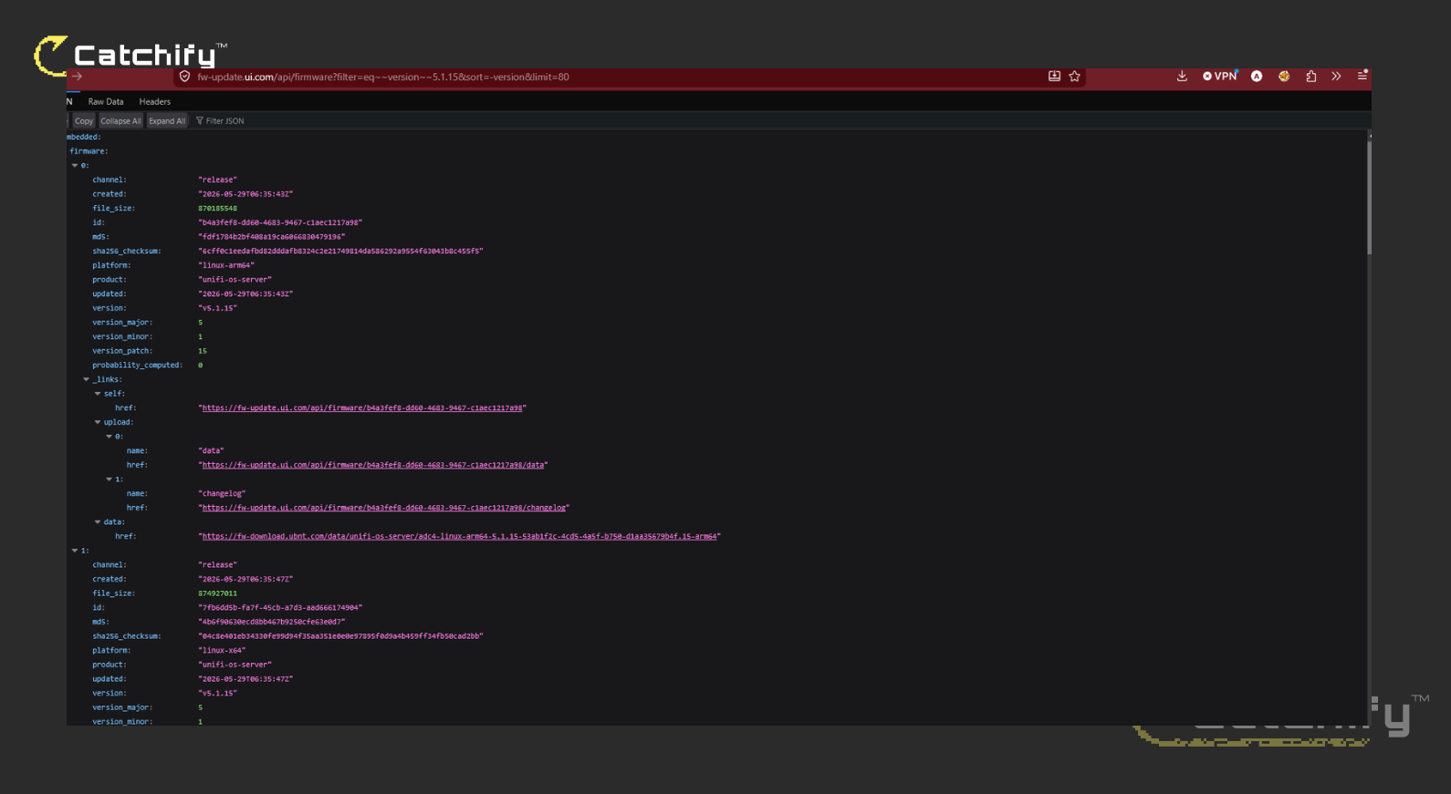Collapse the upload node
The width and height of the screenshot is (1451, 794).
(98, 422)
